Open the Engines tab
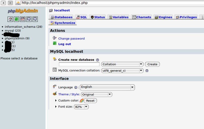 pyautogui.click(x=163, y=17)
